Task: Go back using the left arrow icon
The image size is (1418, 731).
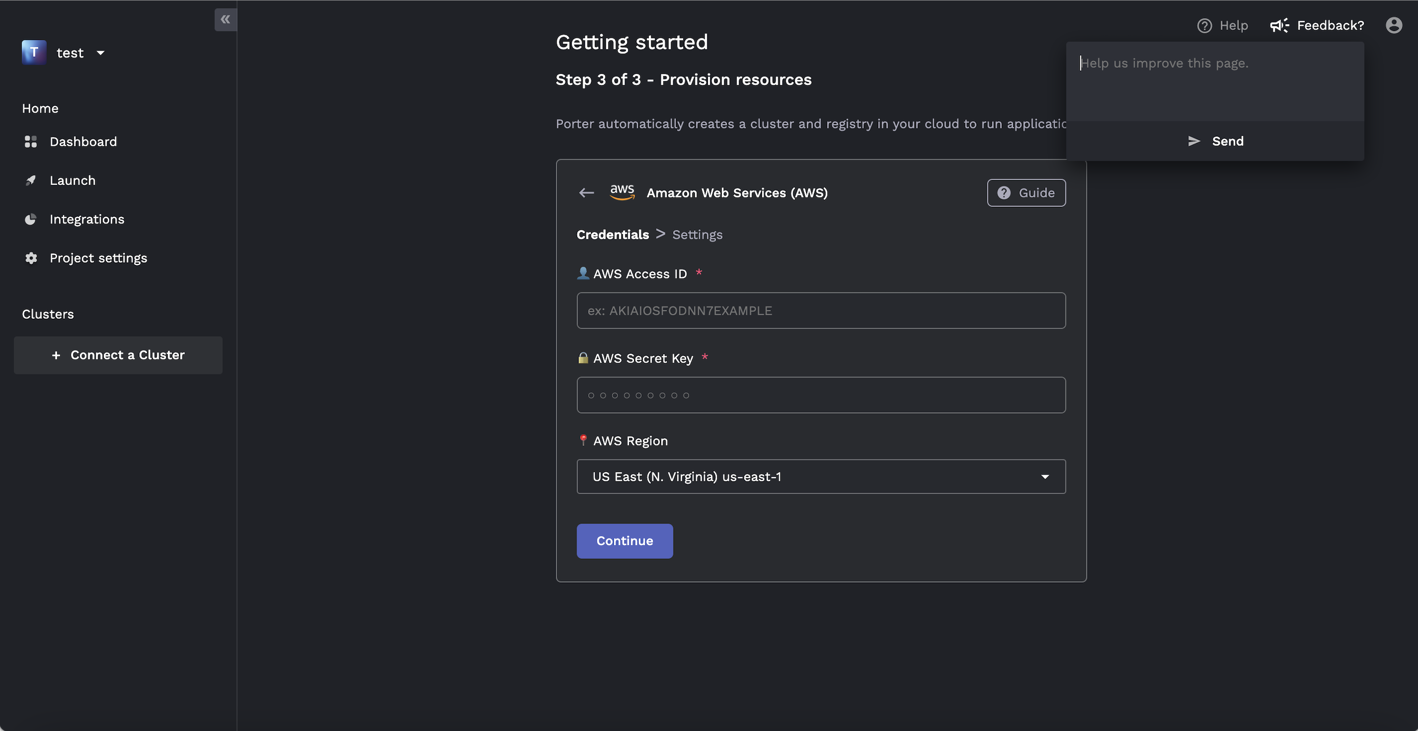Action: [586, 193]
